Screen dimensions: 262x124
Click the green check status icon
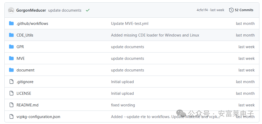click(88, 10)
